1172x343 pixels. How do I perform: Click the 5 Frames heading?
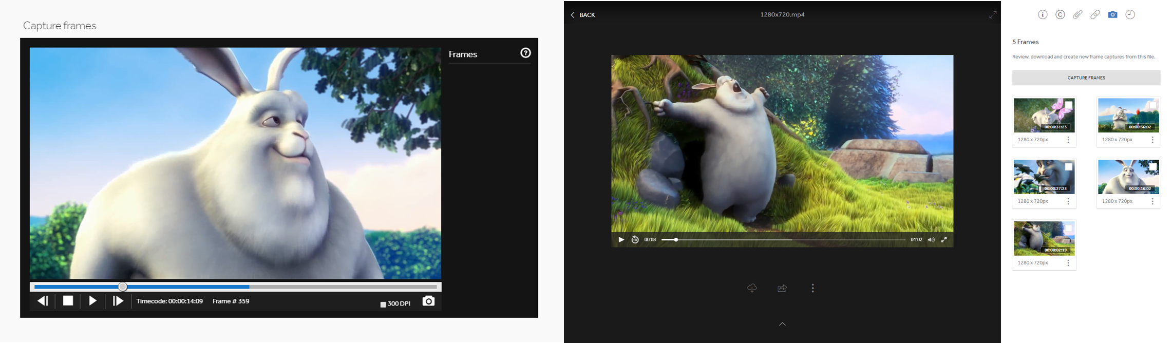pos(1026,42)
